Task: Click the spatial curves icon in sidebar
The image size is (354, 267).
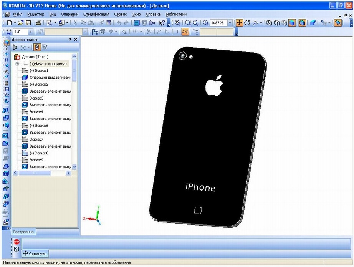Action: pos(6,48)
